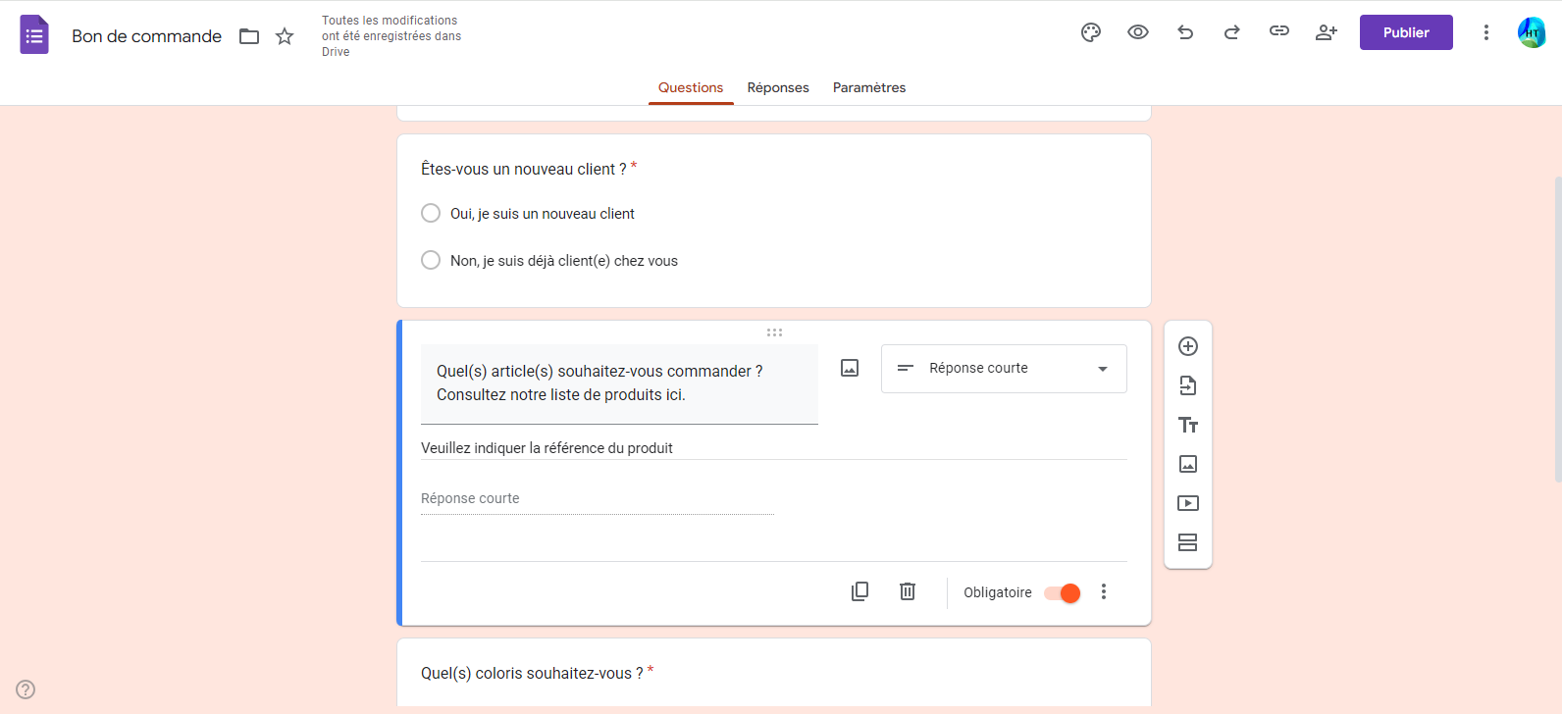
Task: Add a video from the side toolbar
Action: click(1188, 503)
